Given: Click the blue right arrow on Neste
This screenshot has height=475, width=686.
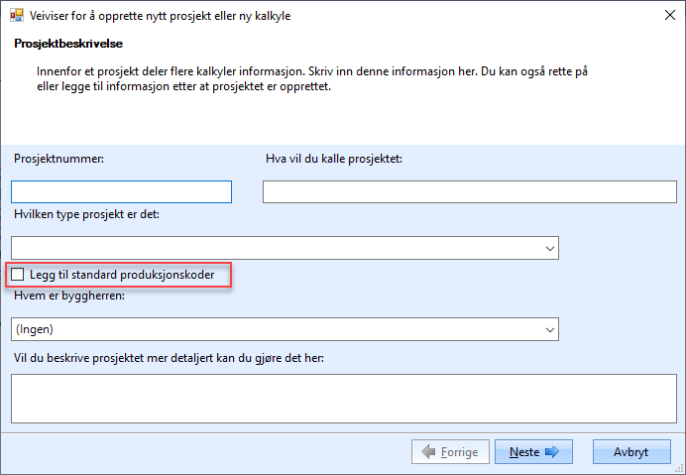Looking at the screenshot, I should click(x=552, y=451).
